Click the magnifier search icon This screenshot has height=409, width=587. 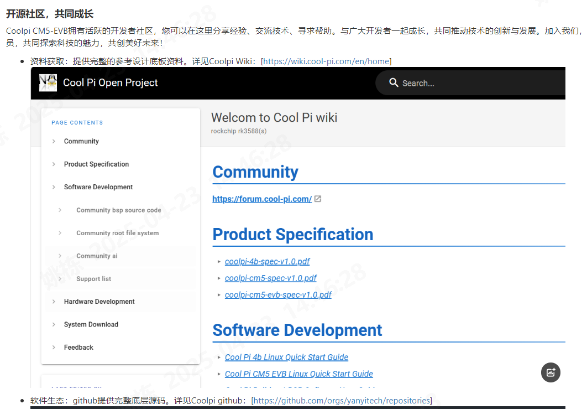pos(394,82)
